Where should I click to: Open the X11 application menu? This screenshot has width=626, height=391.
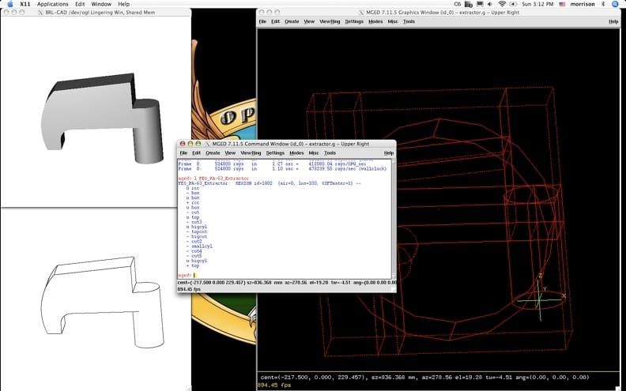click(x=25, y=4)
